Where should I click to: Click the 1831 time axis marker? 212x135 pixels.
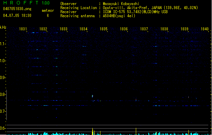(23, 29)
